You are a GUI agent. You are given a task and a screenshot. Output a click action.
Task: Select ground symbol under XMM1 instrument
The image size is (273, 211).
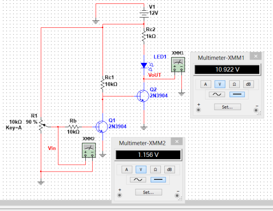click(181, 94)
